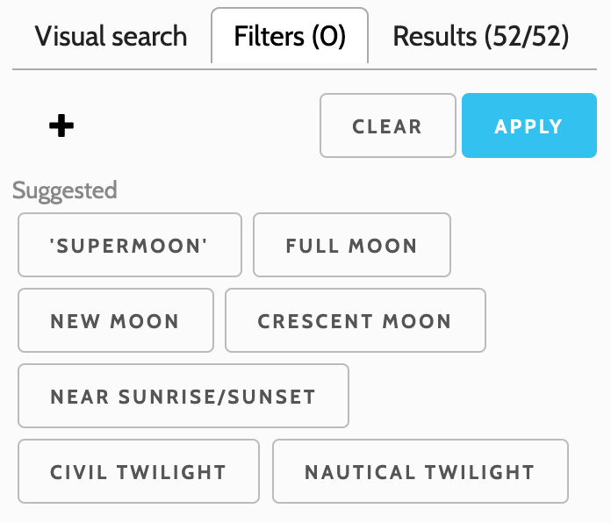Clear all active filters
This screenshot has width=611, height=523.
click(387, 125)
